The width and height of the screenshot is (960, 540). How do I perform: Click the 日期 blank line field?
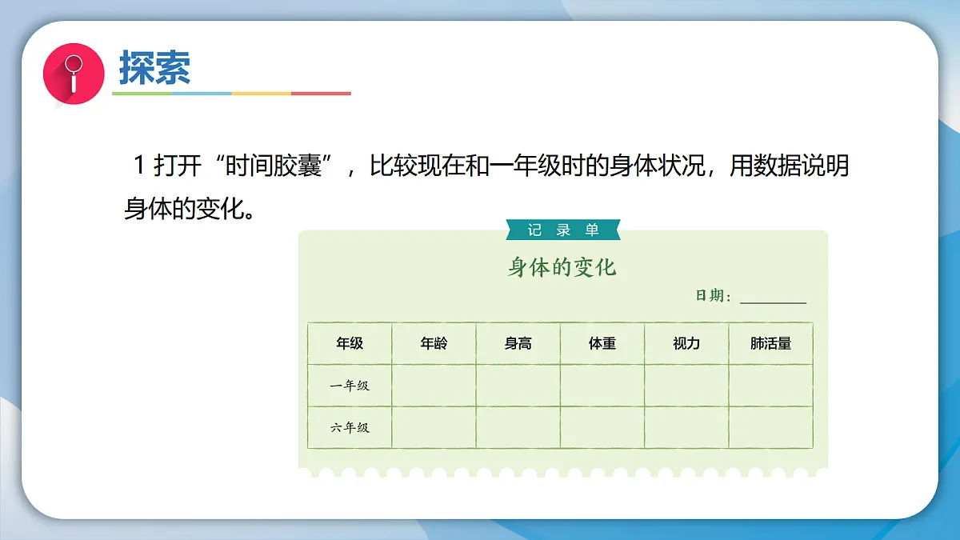coord(773,298)
